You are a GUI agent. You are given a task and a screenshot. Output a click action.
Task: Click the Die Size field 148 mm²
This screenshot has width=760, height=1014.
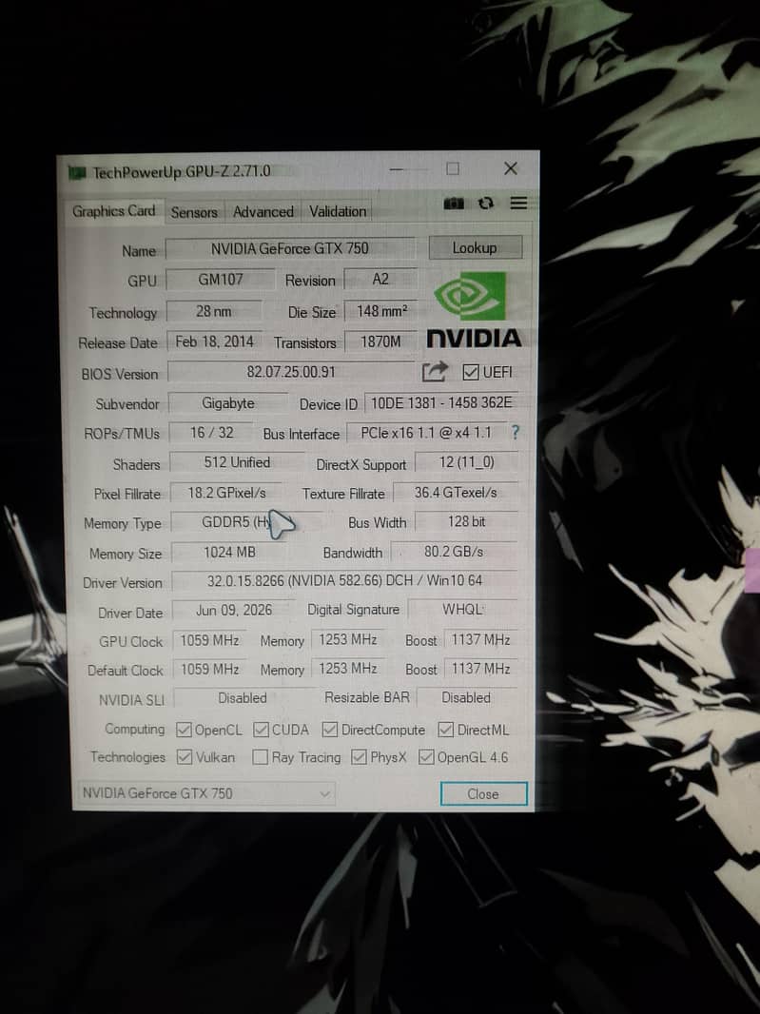(x=381, y=311)
